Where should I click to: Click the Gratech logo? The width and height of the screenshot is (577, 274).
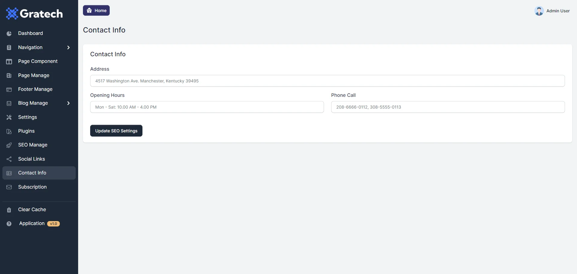click(x=35, y=14)
